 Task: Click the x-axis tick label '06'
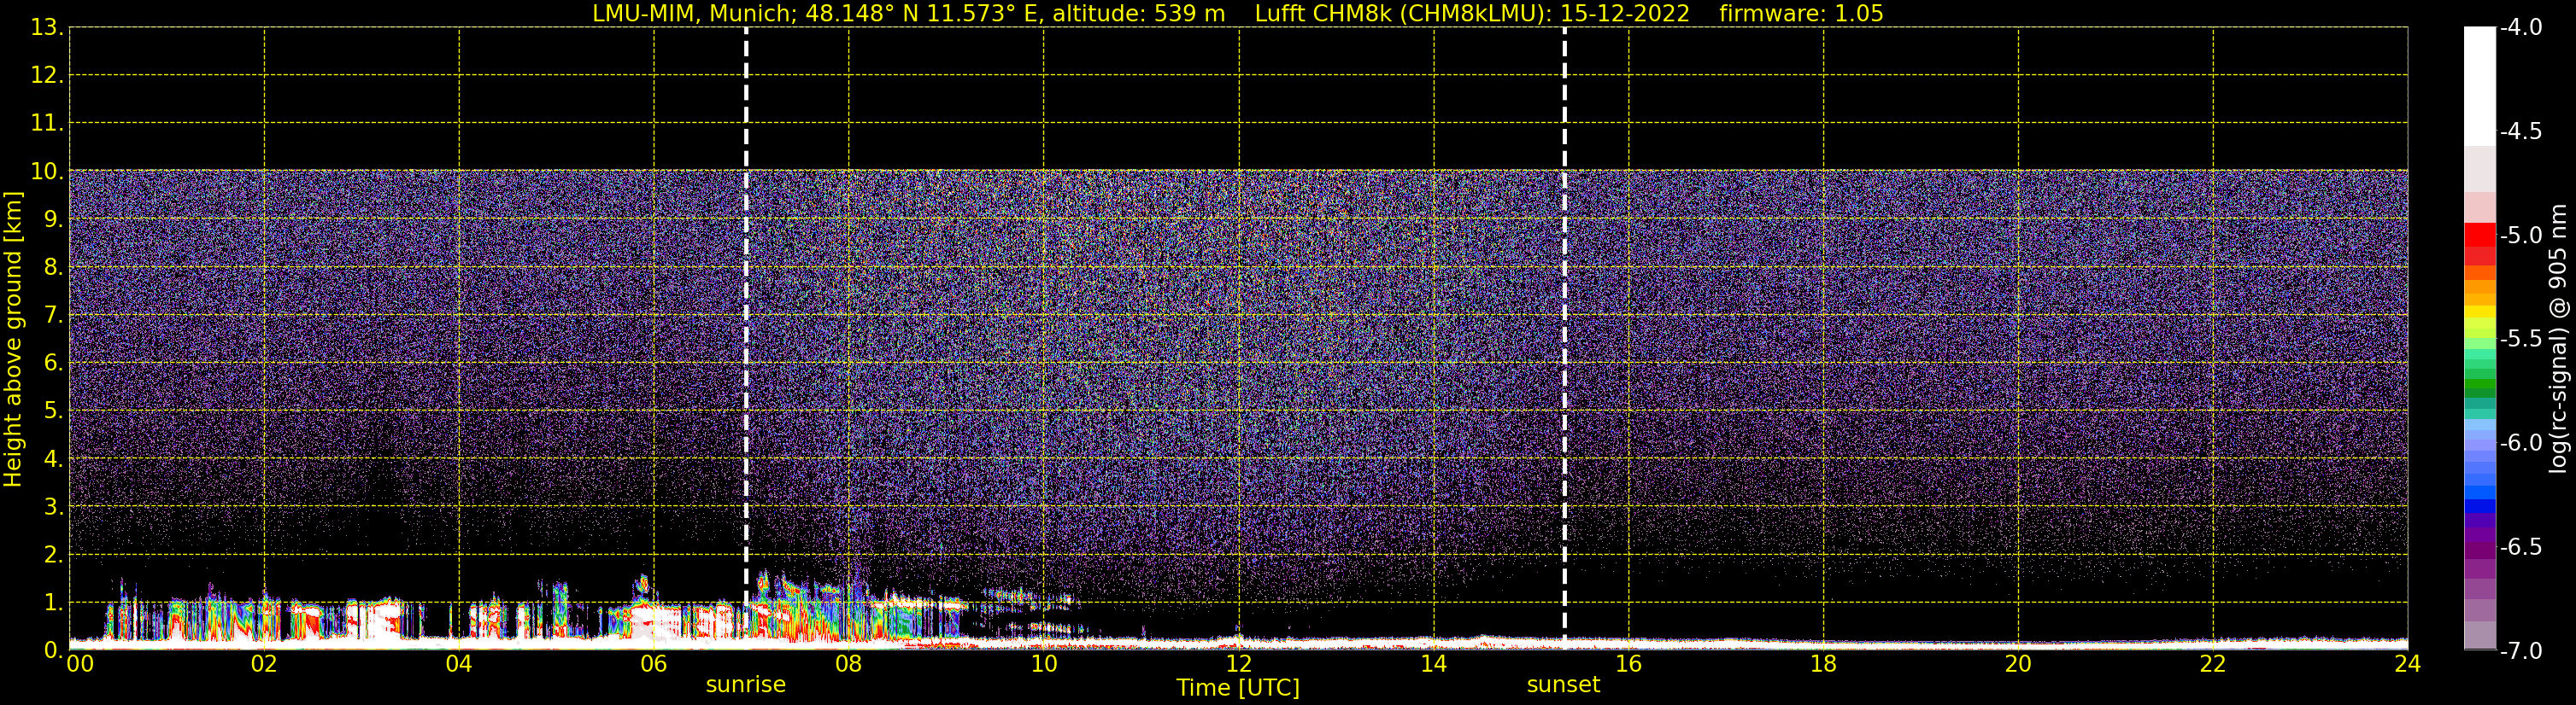click(654, 664)
